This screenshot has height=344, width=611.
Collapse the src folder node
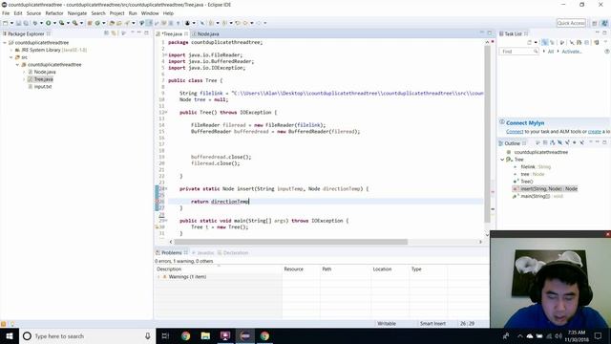point(11,57)
